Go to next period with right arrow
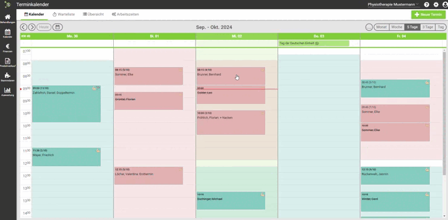Viewport: 448px width, 220px height. coord(31,27)
